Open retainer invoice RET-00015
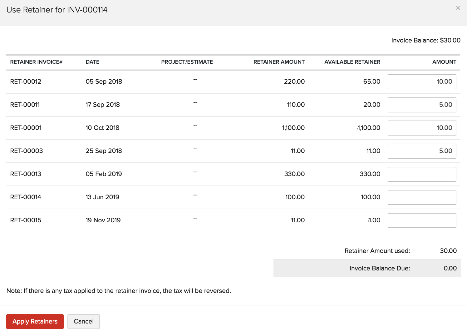Screen dimensions: 467x336 26,220
